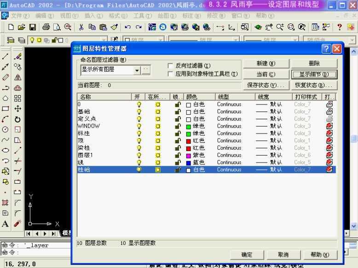Toggle lock icon for layer 图层1

(178, 155)
